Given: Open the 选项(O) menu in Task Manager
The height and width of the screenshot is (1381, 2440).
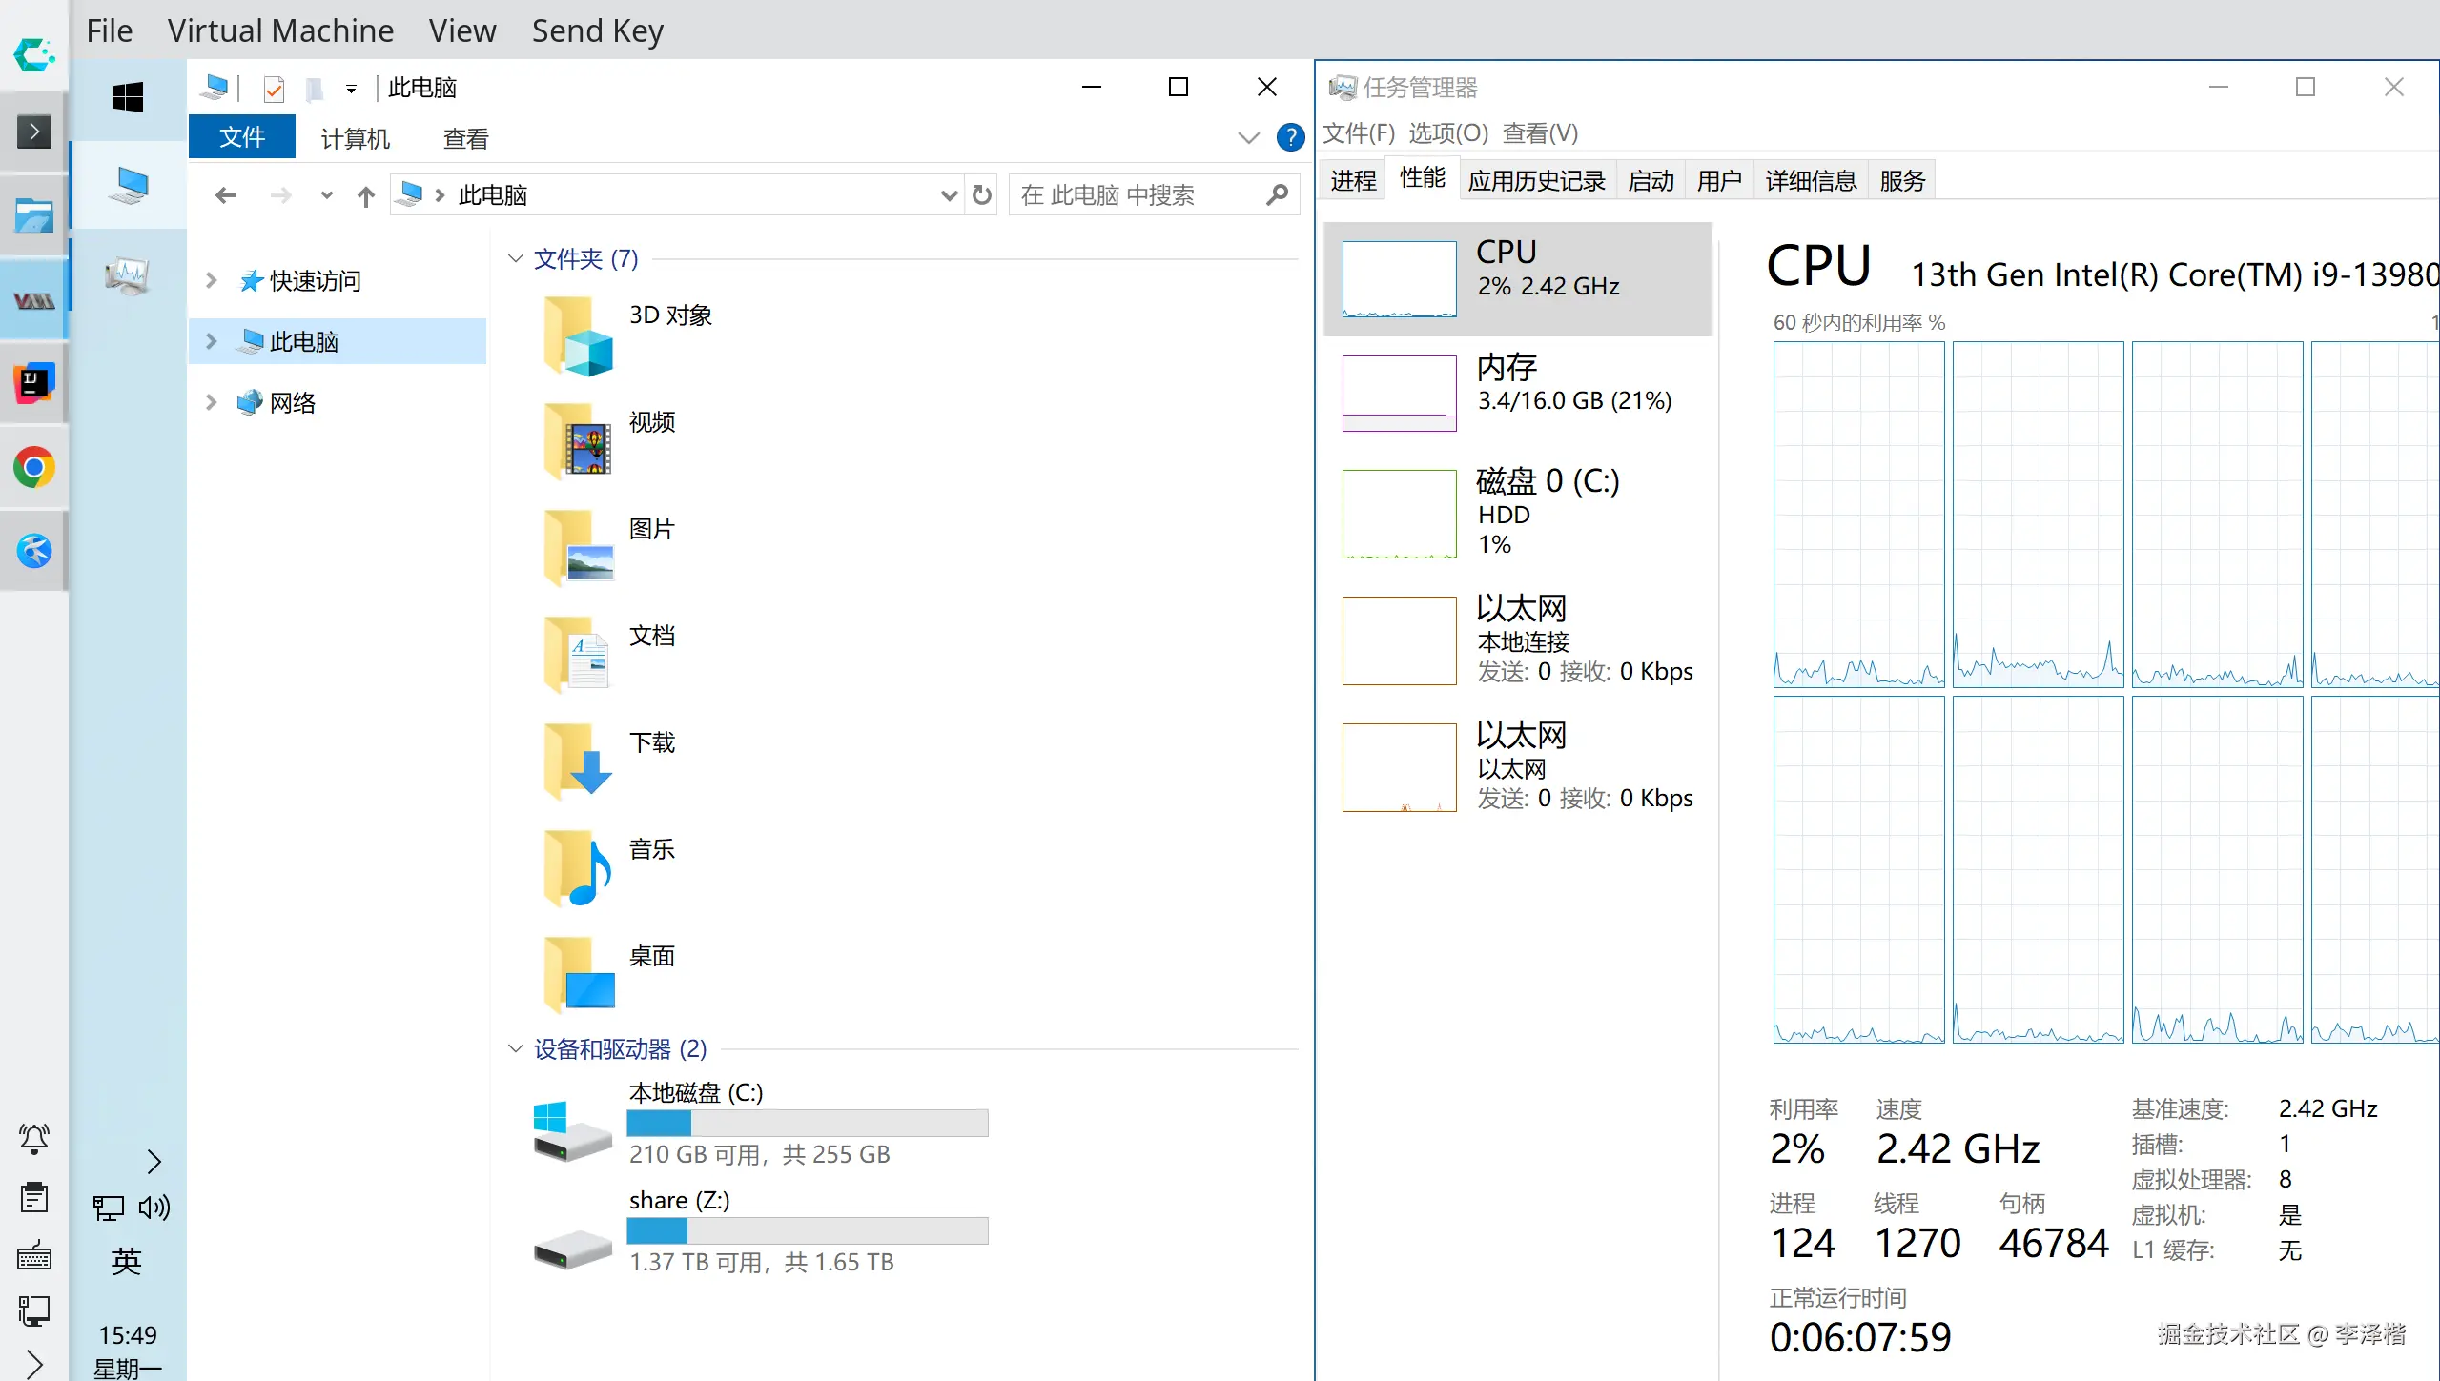Looking at the screenshot, I should pyautogui.click(x=1447, y=133).
